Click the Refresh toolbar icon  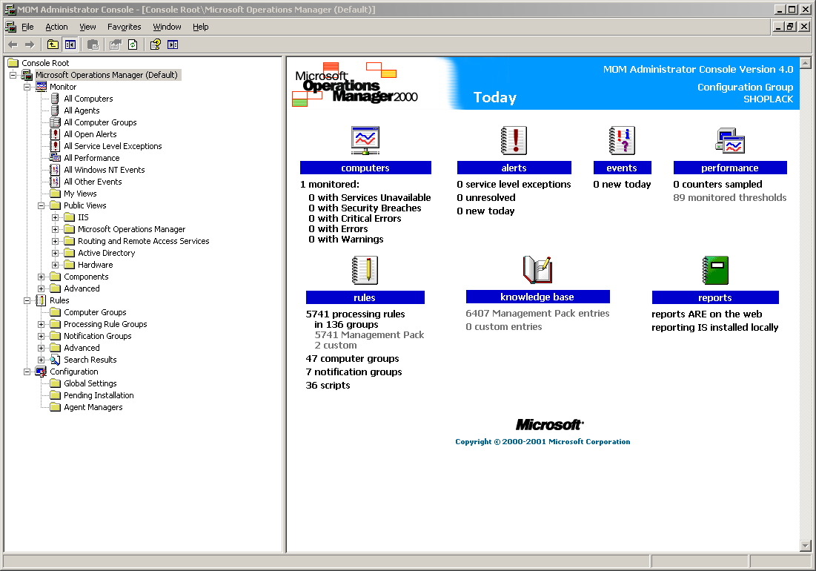(133, 44)
